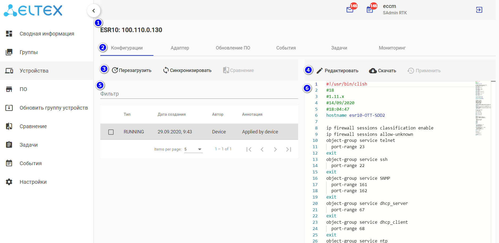Open the Items per page dropdown
The width and height of the screenshot is (499, 243).
(x=193, y=149)
